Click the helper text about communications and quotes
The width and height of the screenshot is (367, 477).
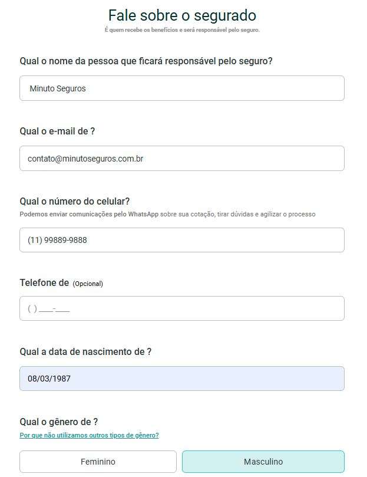167,214
